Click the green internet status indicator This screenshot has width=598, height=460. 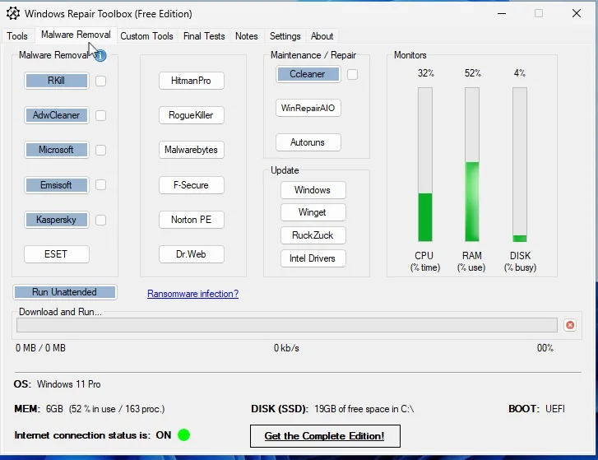(183, 434)
